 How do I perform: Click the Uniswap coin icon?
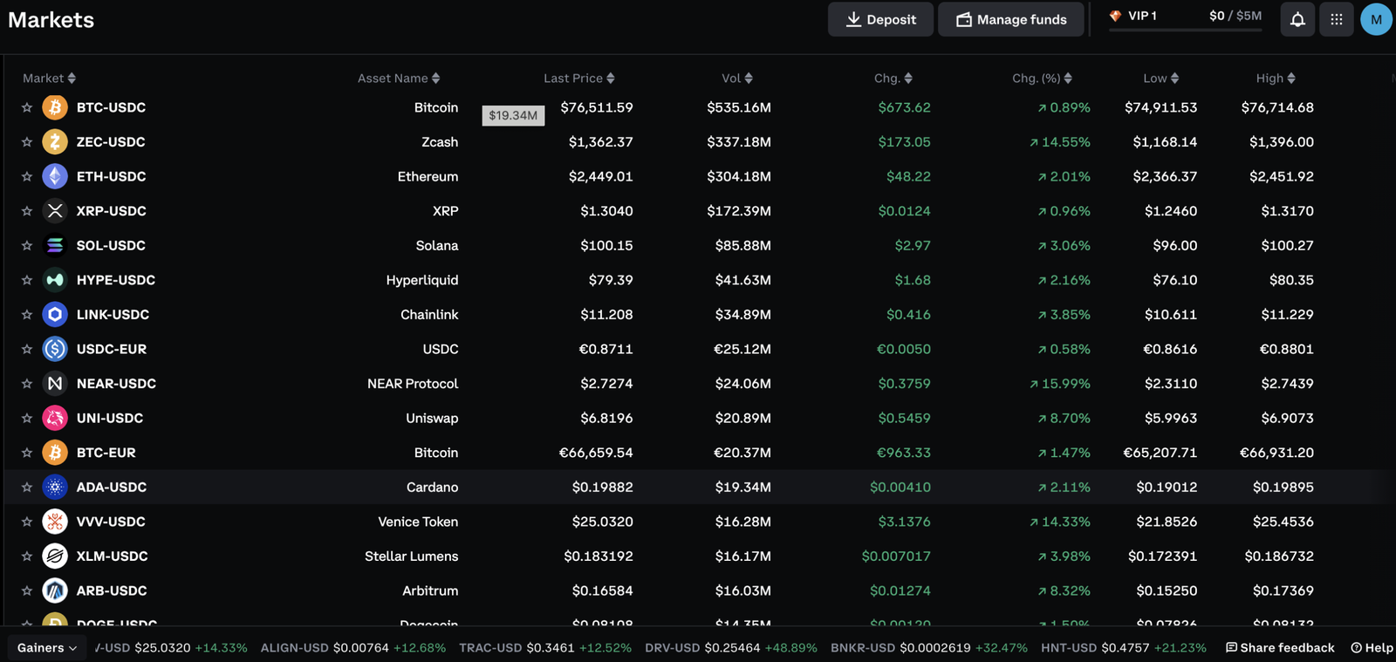pos(55,418)
